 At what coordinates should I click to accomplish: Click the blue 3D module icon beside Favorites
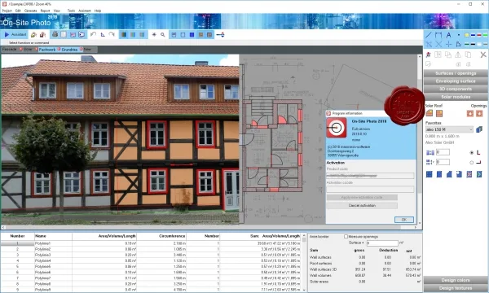[x=479, y=129]
